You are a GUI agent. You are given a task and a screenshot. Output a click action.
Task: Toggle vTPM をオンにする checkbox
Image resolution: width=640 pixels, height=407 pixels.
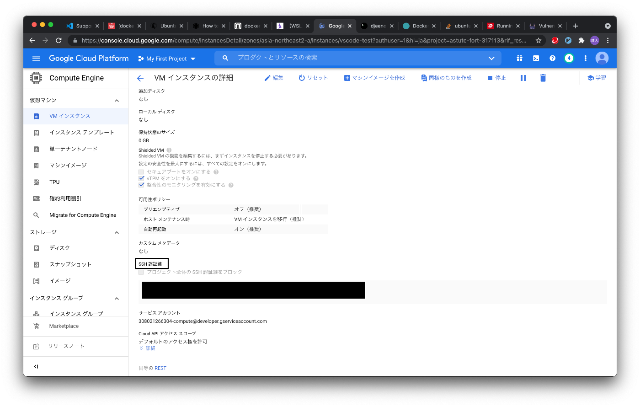[141, 178]
